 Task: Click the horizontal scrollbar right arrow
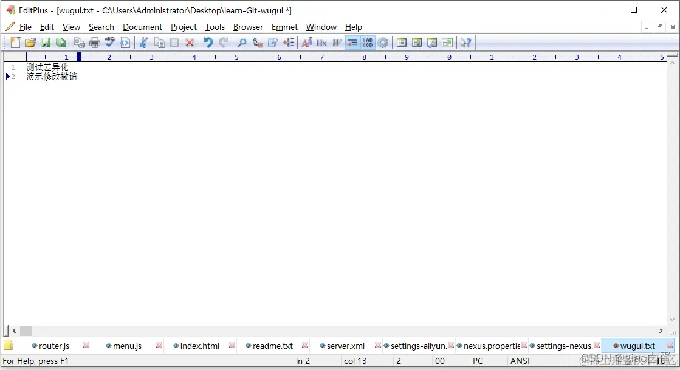(661, 331)
